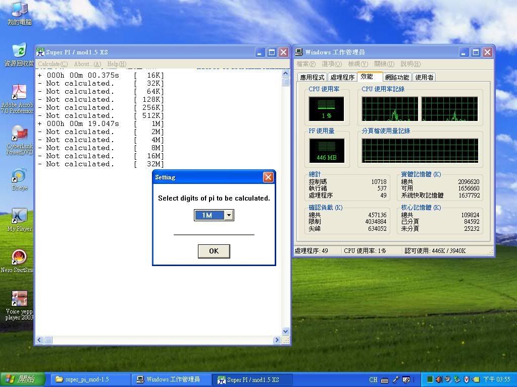Launch Adobe Acrobat 7.0 Professional shortcut
The width and height of the screenshot is (517, 387).
click(19, 93)
